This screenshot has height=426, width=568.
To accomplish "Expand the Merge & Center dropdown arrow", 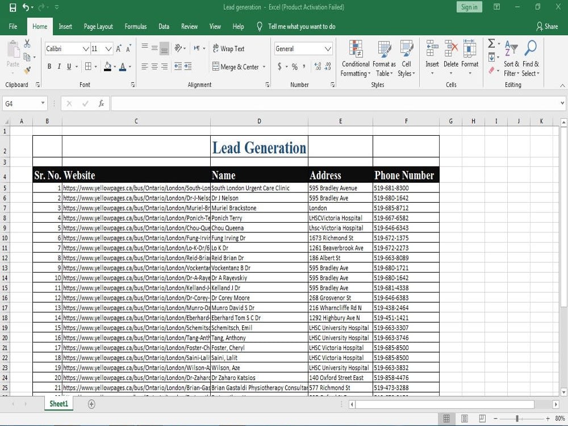I will [264, 66].
